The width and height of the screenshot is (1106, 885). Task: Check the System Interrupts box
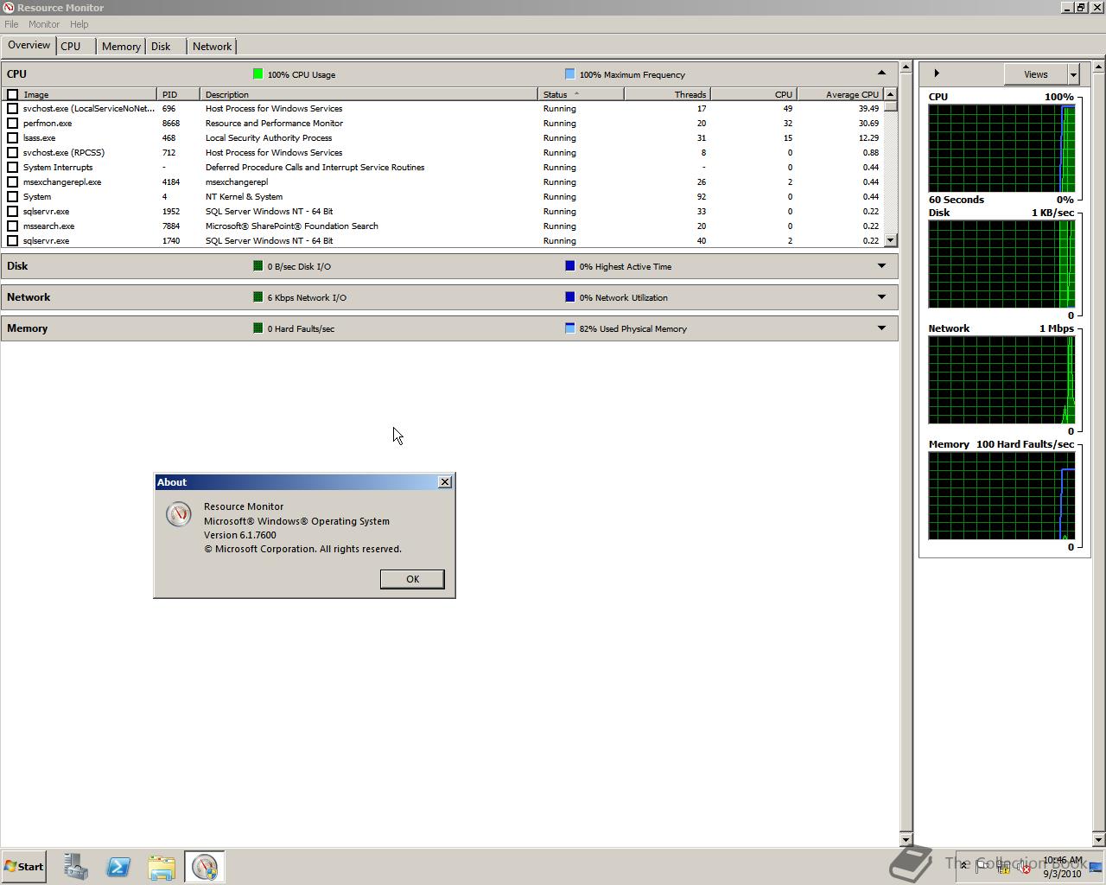point(12,168)
